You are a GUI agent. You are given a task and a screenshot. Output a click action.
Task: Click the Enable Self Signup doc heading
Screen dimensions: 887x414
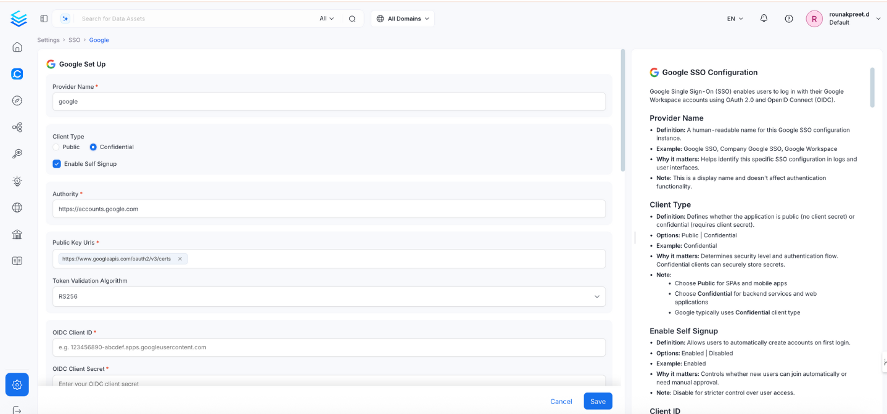[683, 331]
